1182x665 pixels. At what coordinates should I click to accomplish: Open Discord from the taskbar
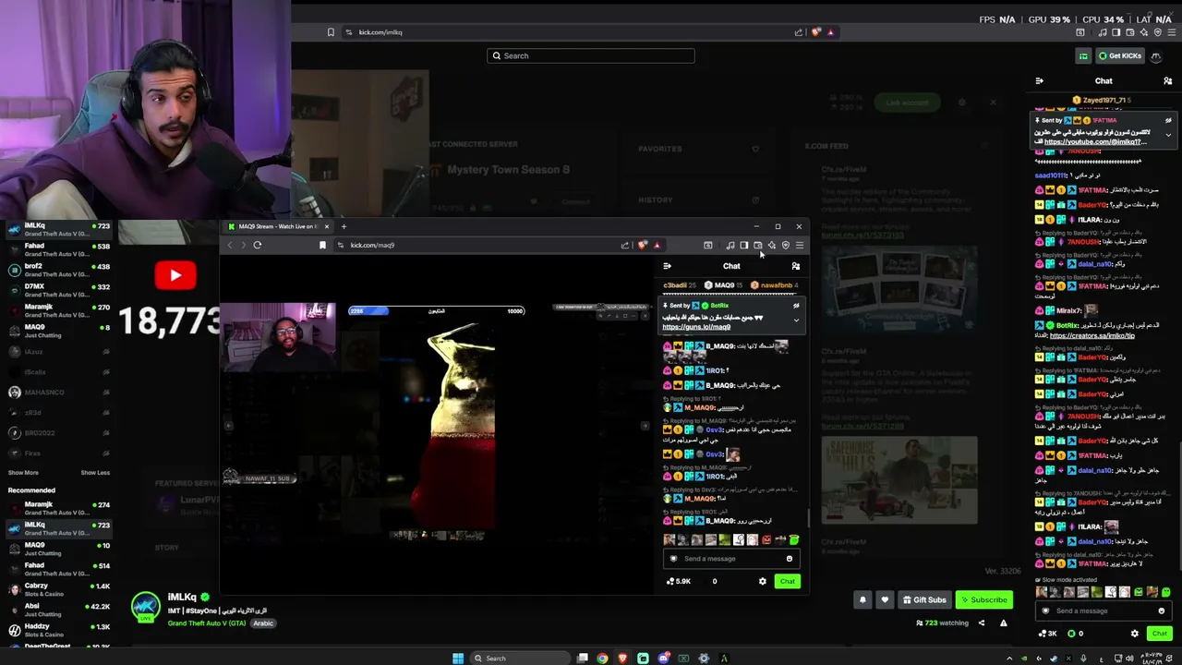(663, 658)
